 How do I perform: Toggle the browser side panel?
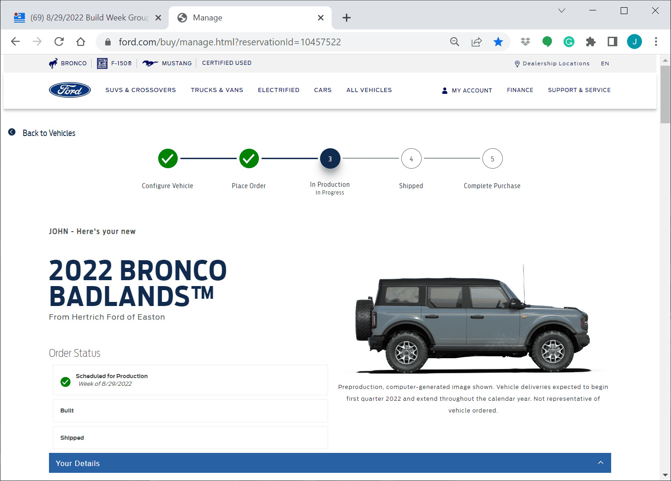(x=613, y=42)
